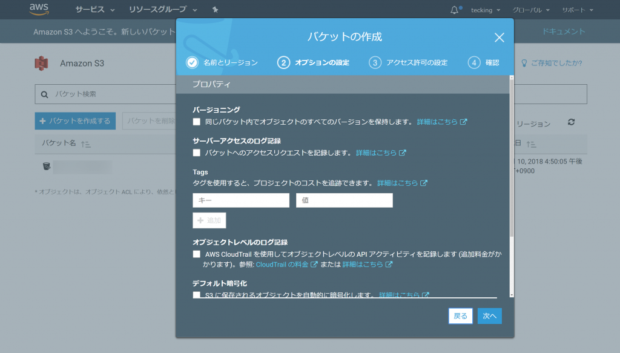Click the 戻る button
The image size is (620, 353).
click(460, 316)
